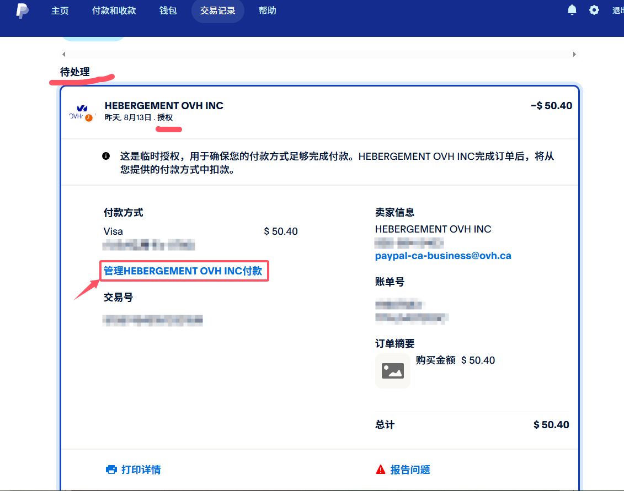This screenshot has width=624, height=491.
Task: Click the 订单摘要 heading
Action: (x=395, y=343)
